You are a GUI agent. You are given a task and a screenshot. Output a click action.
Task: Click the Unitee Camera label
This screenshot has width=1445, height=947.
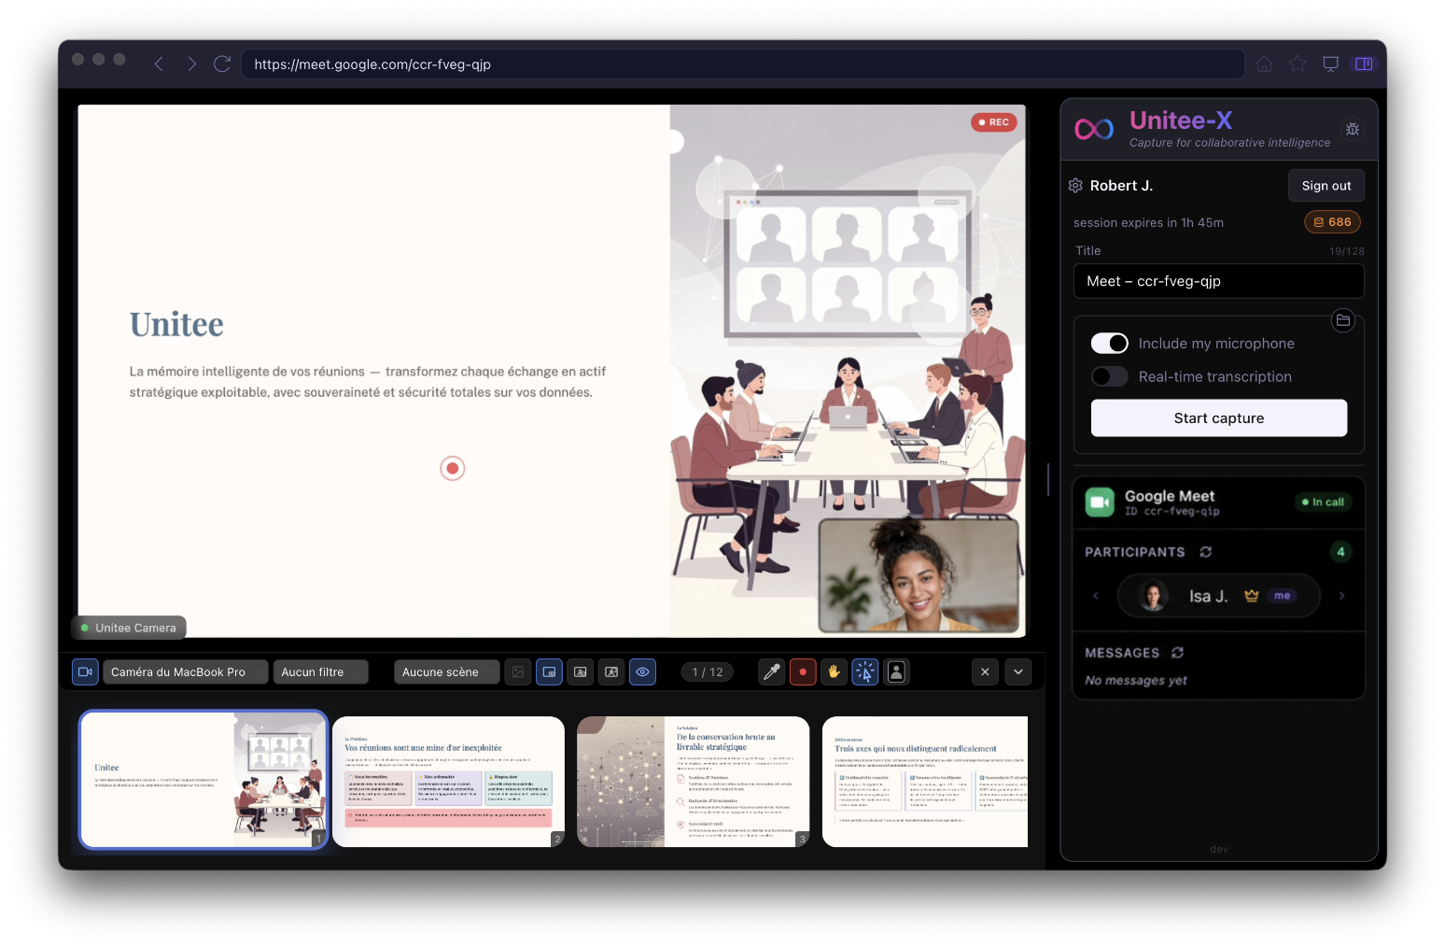[x=129, y=628]
